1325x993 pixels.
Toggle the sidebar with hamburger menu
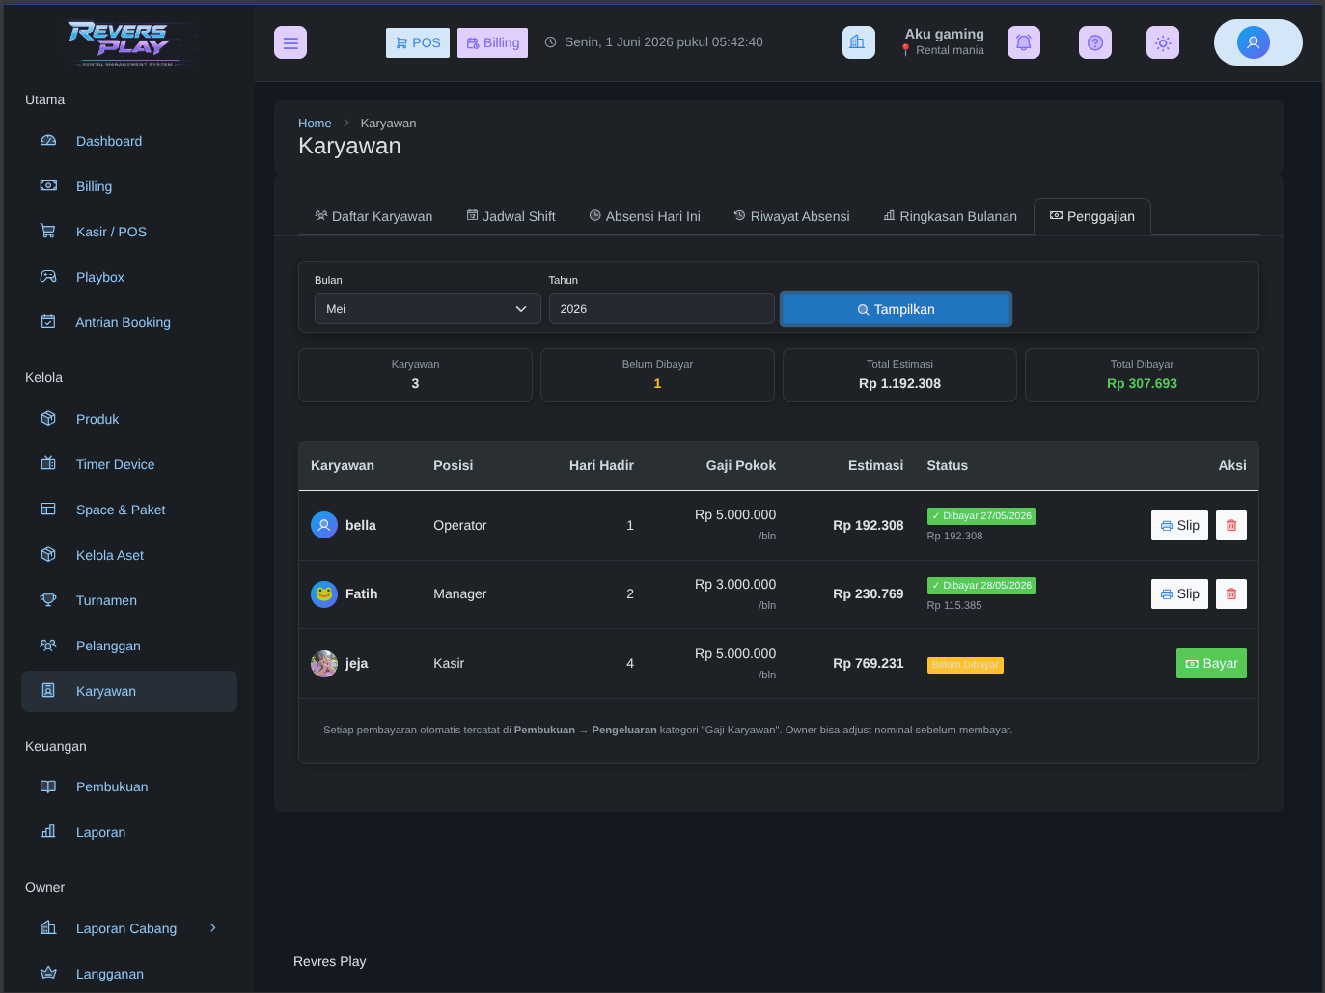(x=290, y=42)
